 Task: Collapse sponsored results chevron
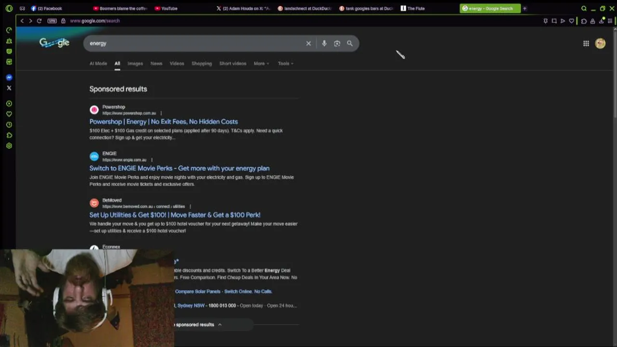(x=220, y=325)
